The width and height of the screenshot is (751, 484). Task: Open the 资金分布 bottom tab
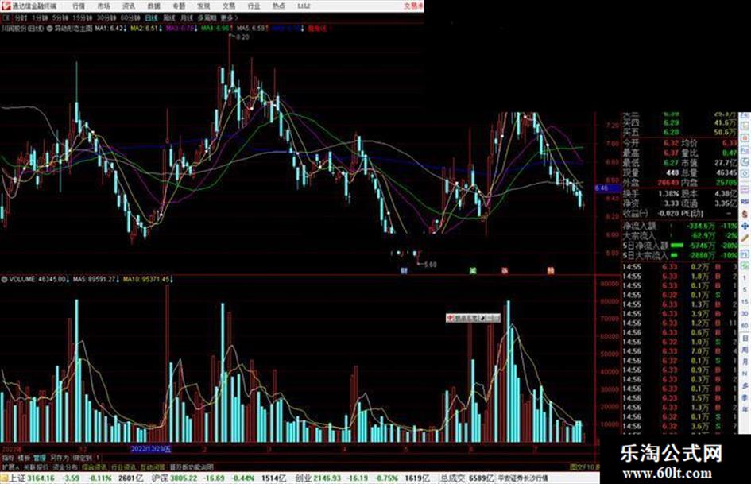pos(64,467)
